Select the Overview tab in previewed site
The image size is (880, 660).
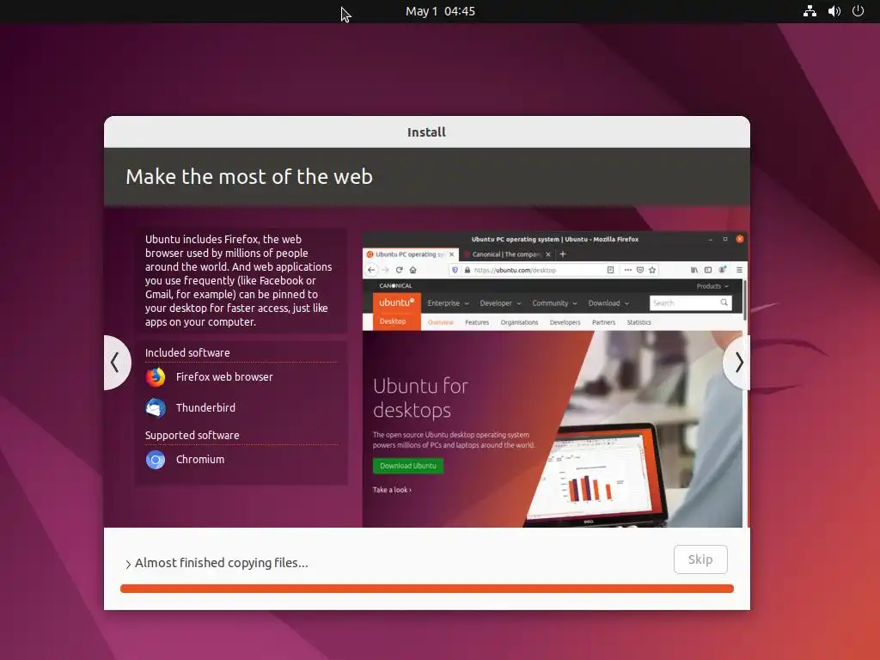point(440,323)
